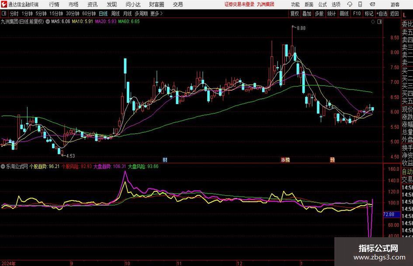Click the 统计 statistics button
The width and height of the screenshot is (413, 266).
(x=332, y=14)
